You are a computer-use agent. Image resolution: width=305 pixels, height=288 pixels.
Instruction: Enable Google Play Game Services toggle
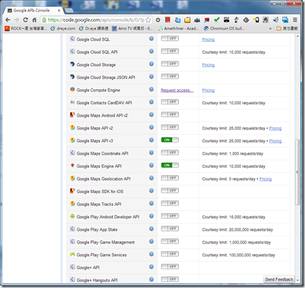click(x=170, y=254)
